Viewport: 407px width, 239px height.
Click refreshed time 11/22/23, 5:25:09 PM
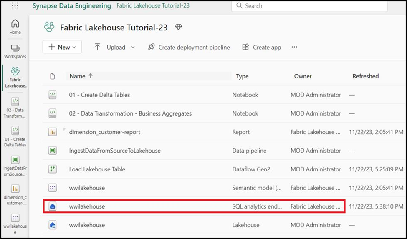[x=376, y=169]
